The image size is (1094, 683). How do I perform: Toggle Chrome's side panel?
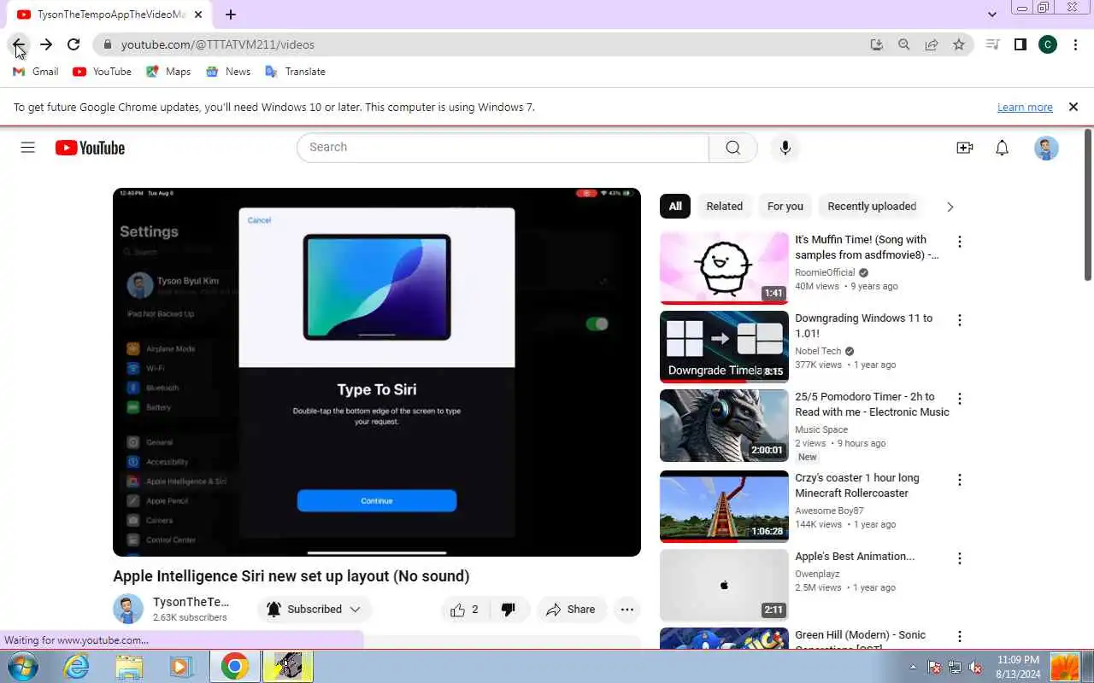(x=1020, y=44)
